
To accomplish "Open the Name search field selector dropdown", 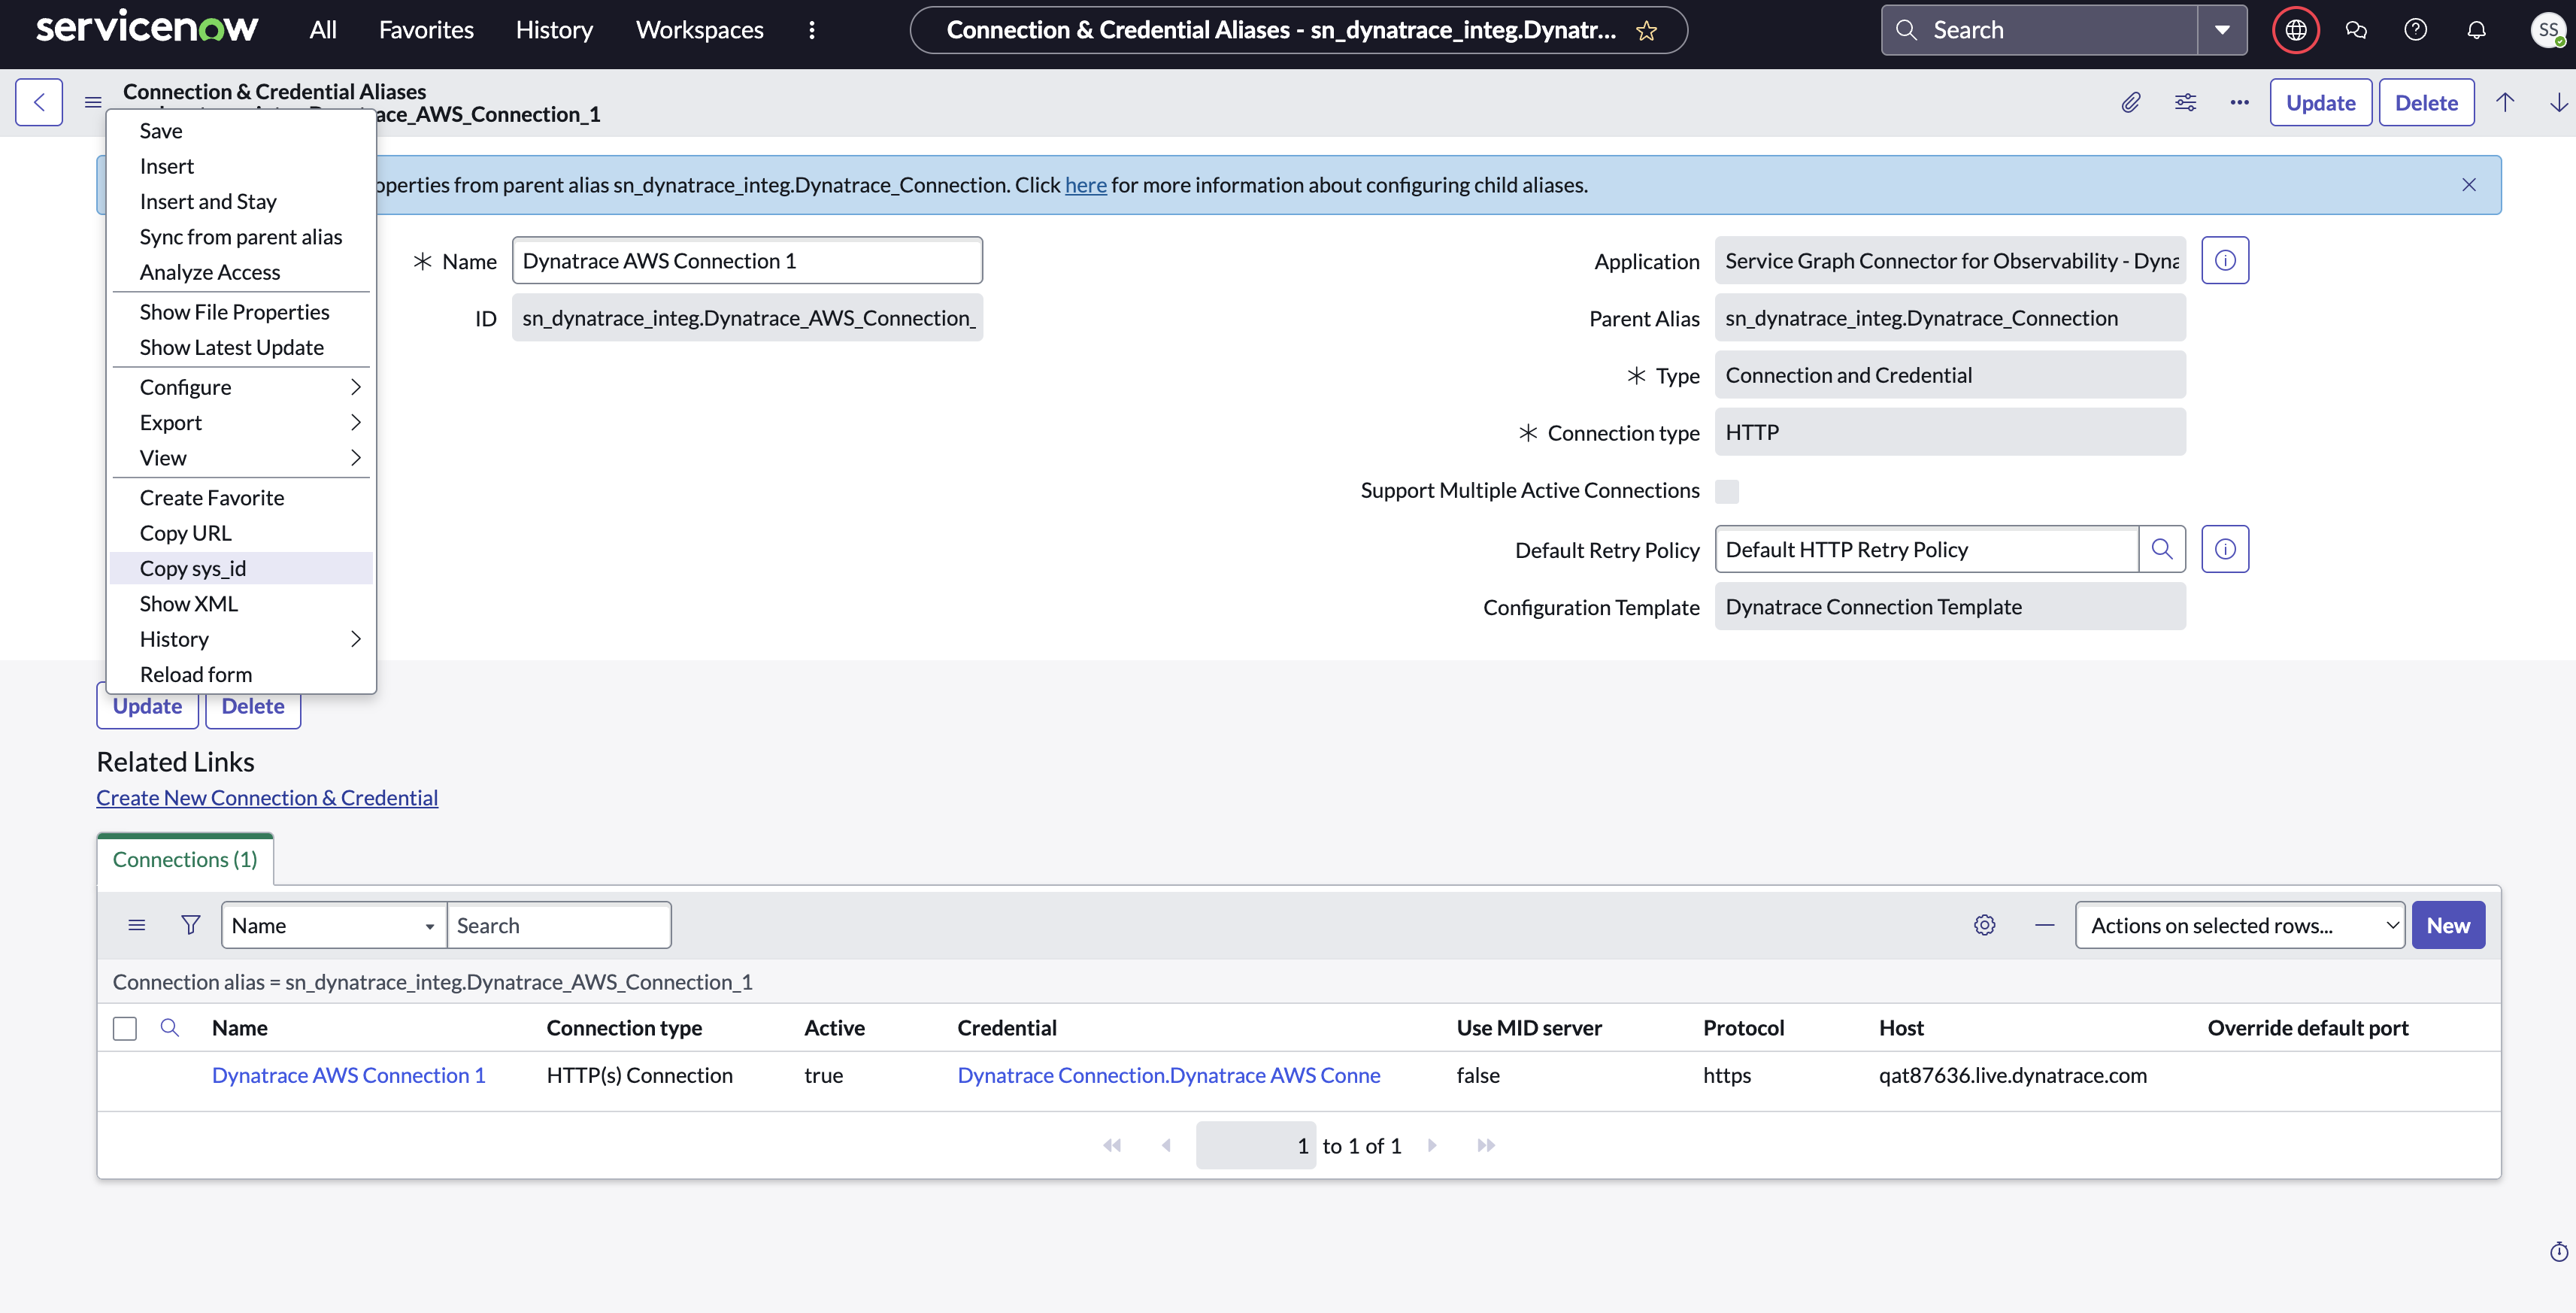I will coord(334,925).
